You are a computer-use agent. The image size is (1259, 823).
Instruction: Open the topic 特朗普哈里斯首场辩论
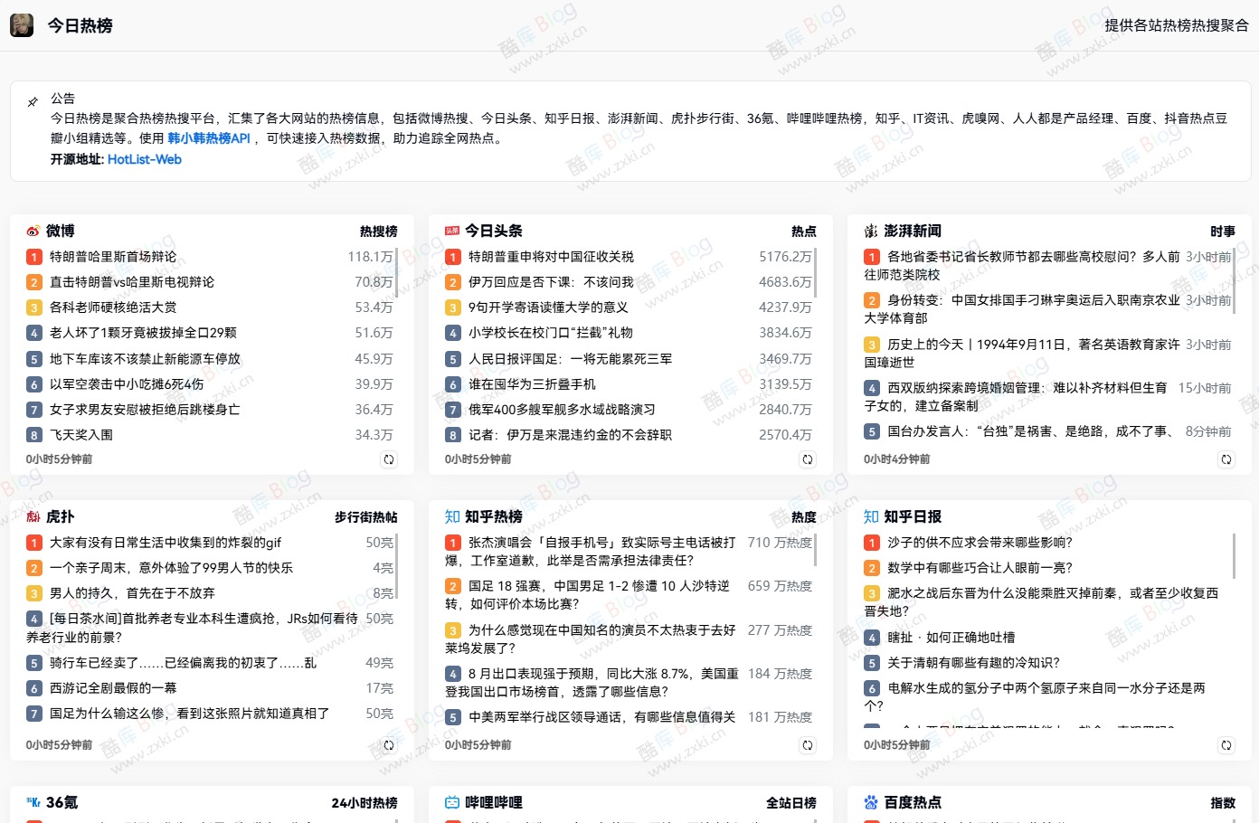(127, 256)
